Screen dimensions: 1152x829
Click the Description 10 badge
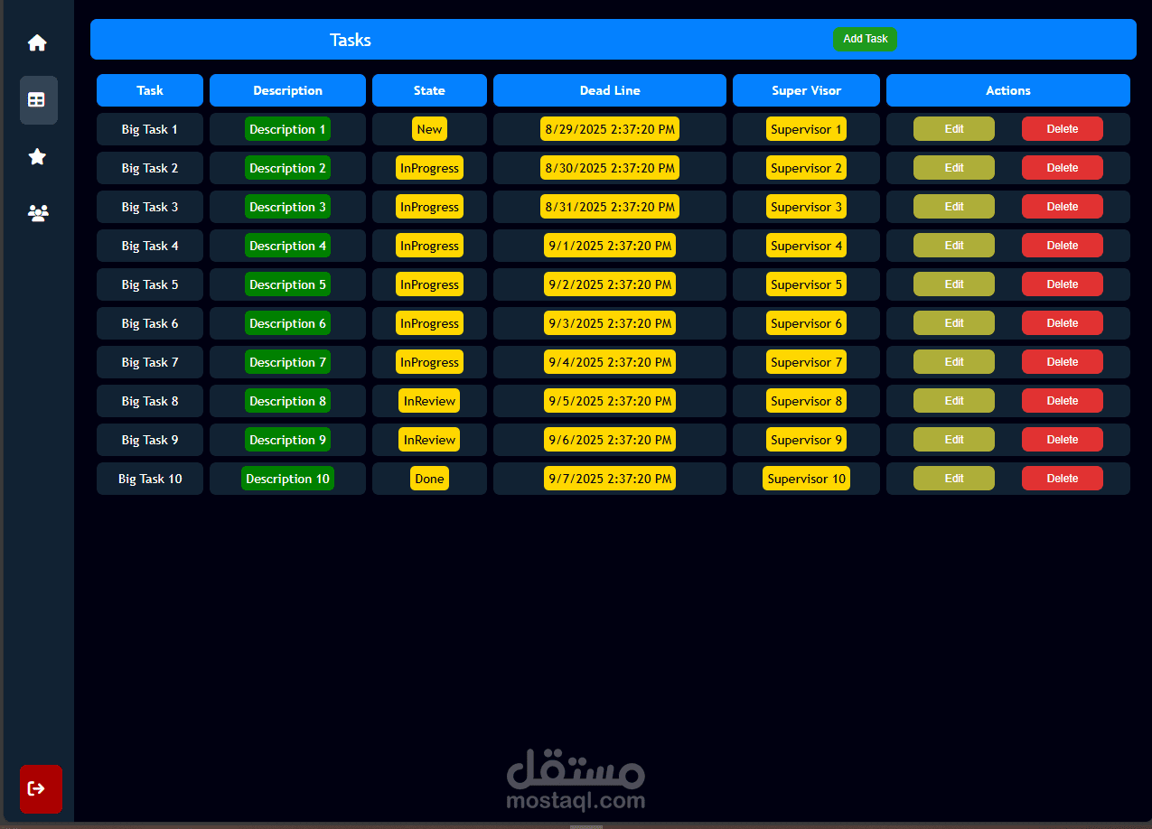(287, 479)
